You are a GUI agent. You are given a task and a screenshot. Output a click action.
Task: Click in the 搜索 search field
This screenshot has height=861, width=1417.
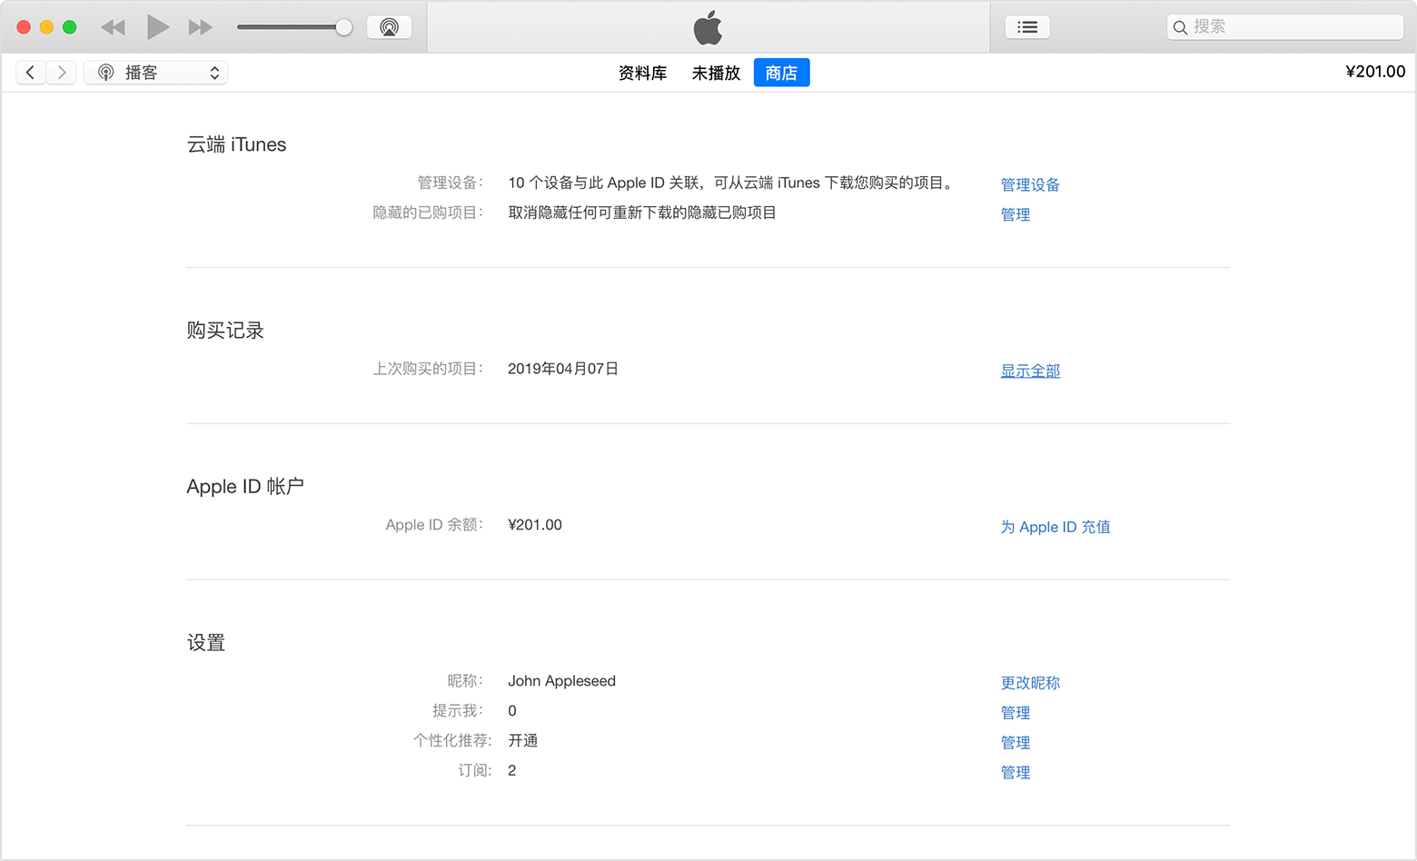coord(1290,27)
